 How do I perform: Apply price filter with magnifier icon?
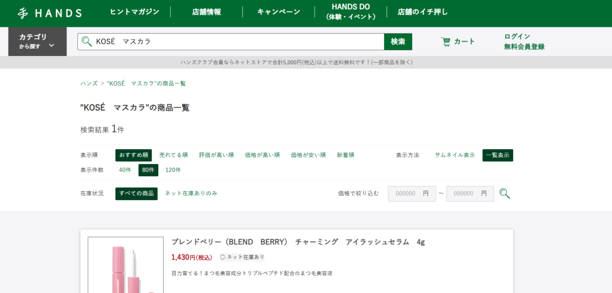pyautogui.click(x=504, y=193)
